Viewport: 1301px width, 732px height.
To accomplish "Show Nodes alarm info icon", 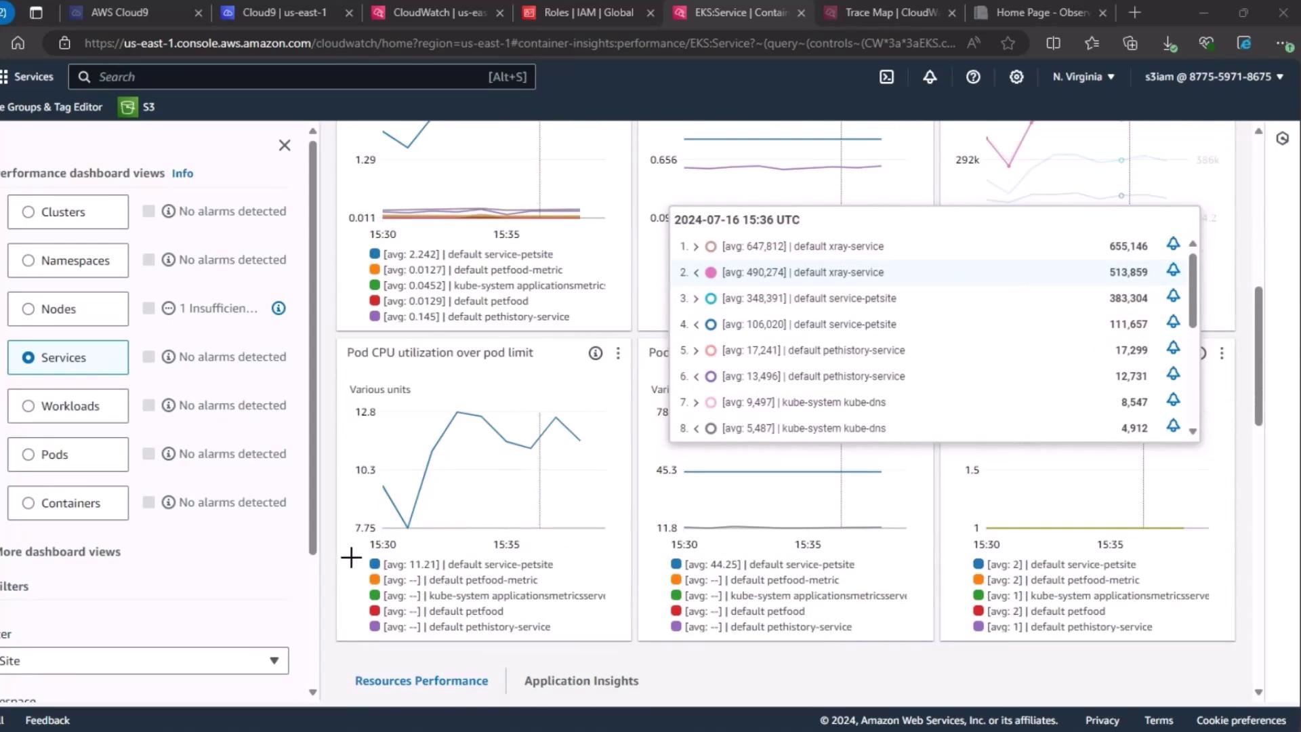I will 278,308.
